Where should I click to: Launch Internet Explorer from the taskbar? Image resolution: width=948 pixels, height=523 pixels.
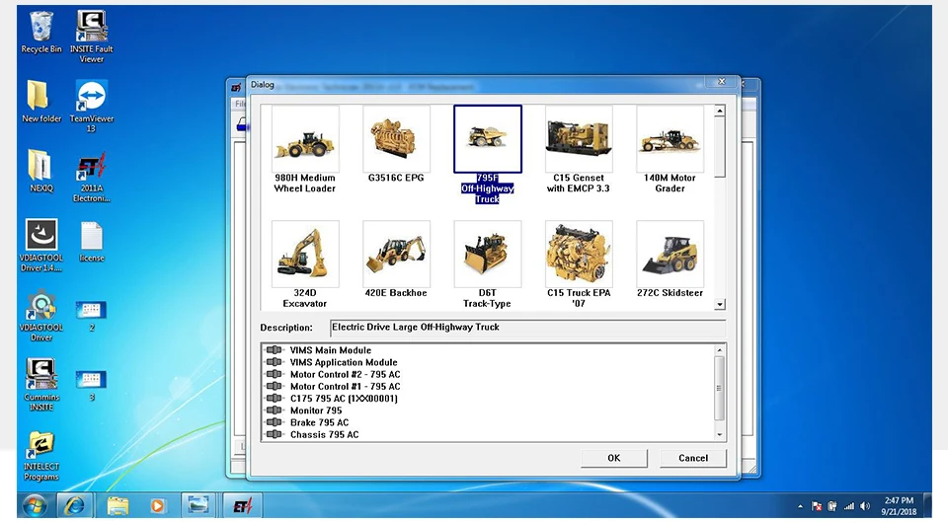coord(75,505)
